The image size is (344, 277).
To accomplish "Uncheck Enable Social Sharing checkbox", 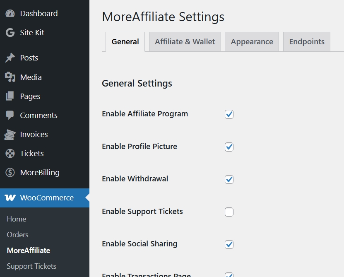I will [229, 244].
